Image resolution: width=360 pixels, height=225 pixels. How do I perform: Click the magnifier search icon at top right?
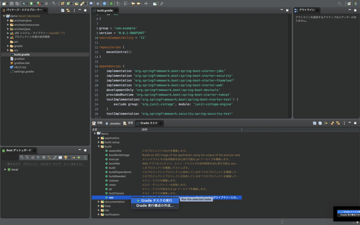340,4
